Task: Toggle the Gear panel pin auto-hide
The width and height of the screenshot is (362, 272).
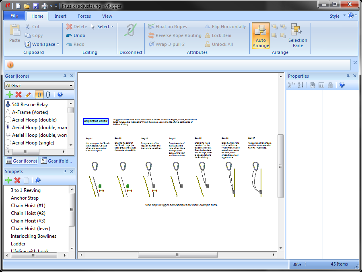Action: pyautogui.click(x=65, y=76)
